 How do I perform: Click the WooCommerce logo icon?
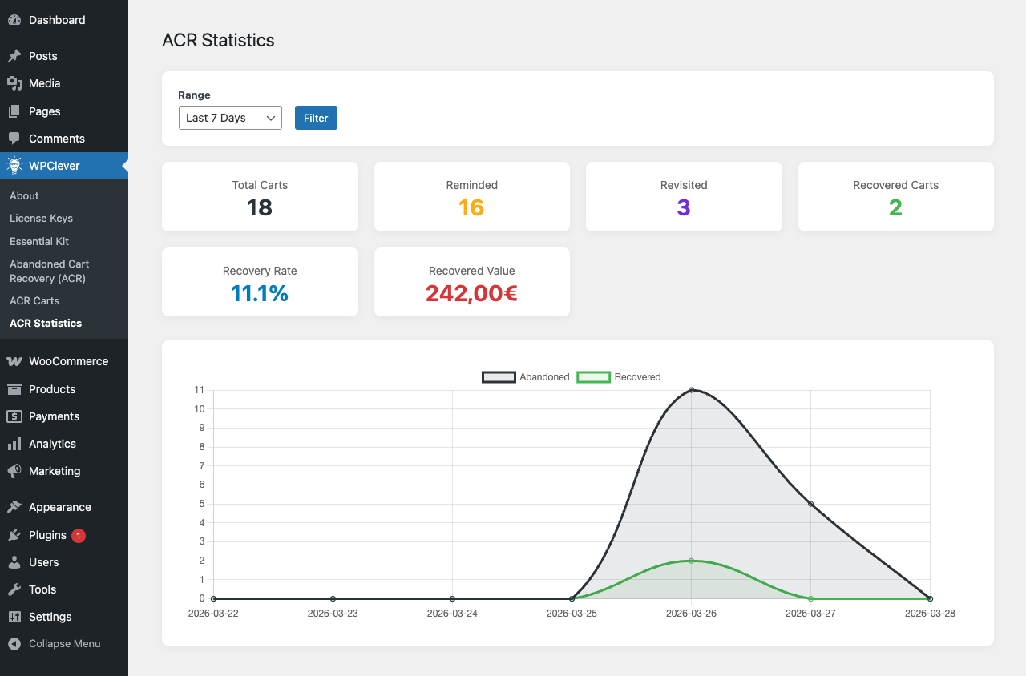(x=14, y=361)
